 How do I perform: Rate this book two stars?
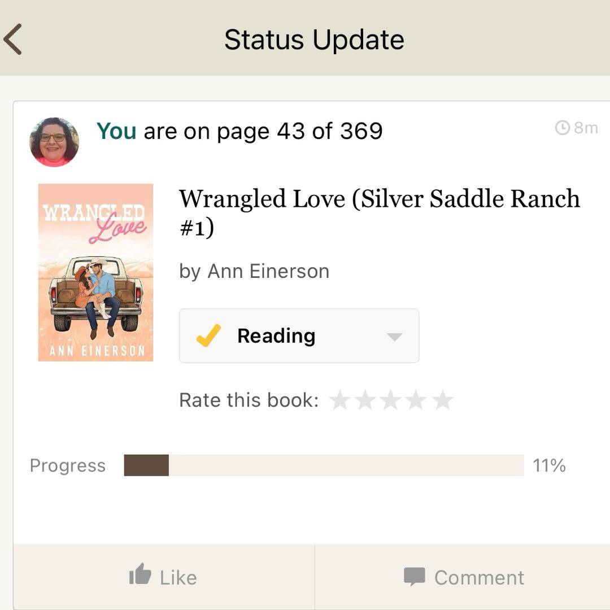365,400
